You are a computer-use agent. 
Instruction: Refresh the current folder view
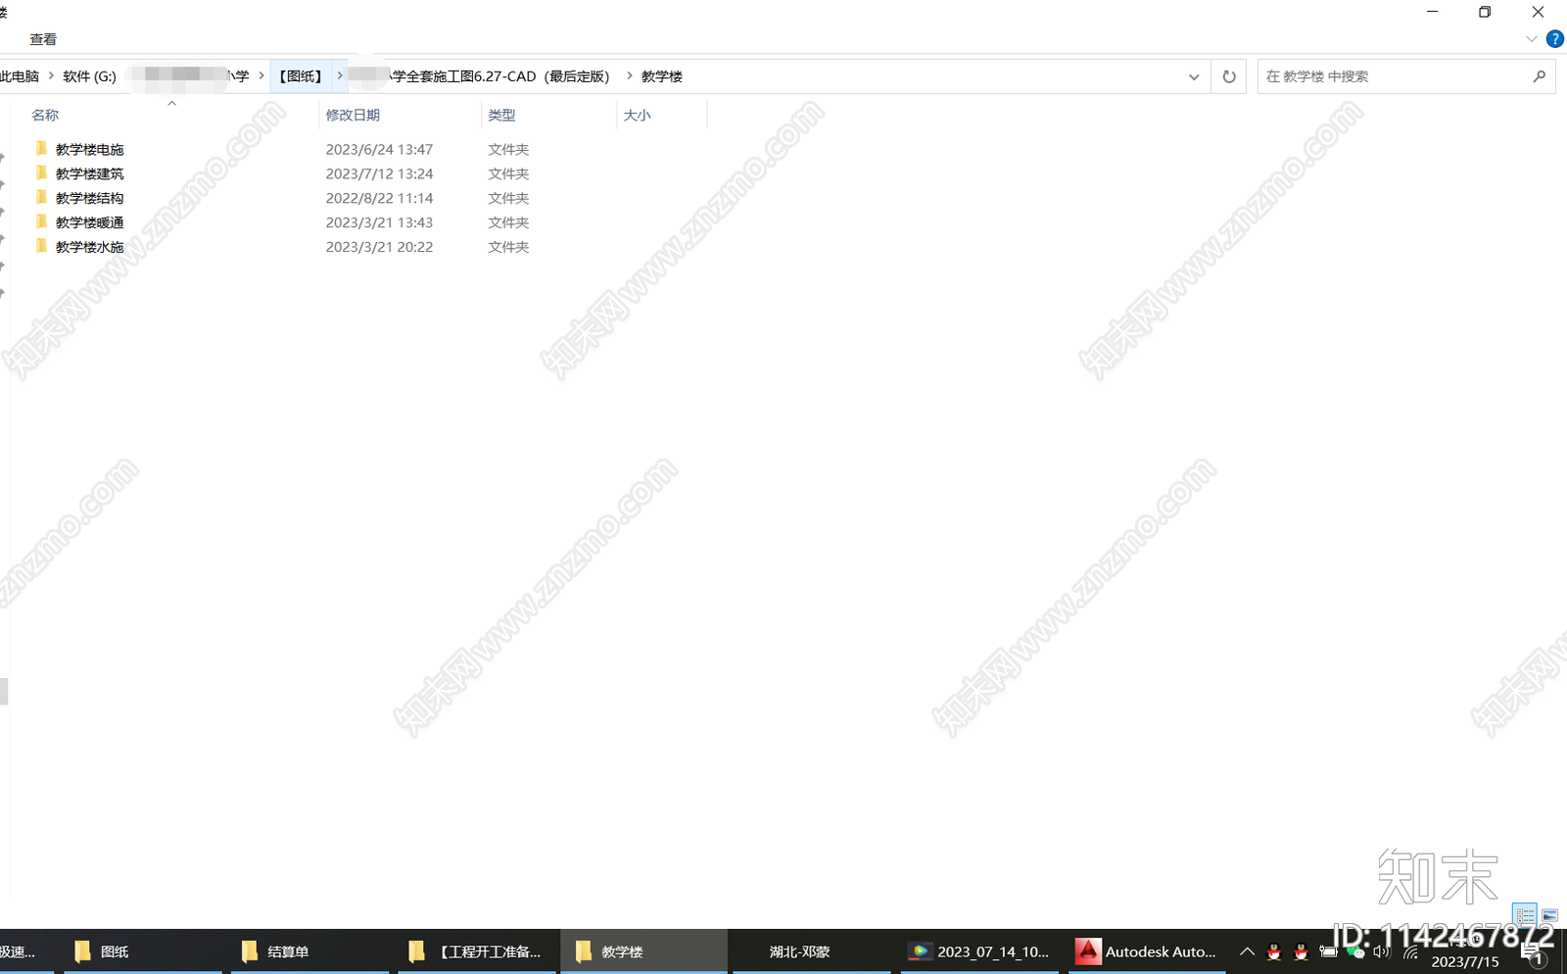(x=1229, y=76)
